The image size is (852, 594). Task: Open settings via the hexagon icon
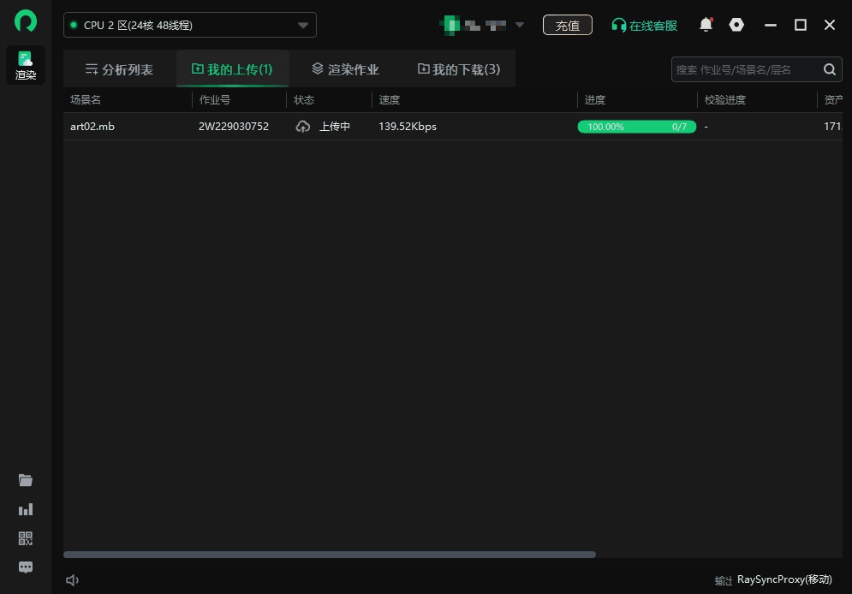point(736,25)
